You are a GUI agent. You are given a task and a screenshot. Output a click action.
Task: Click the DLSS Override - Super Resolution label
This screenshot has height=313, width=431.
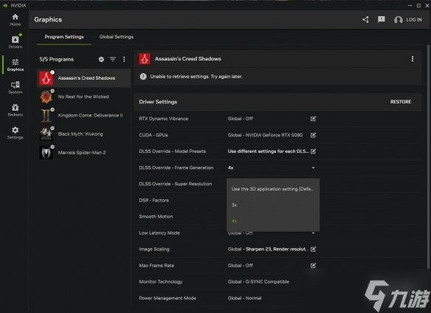click(x=176, y=184)
